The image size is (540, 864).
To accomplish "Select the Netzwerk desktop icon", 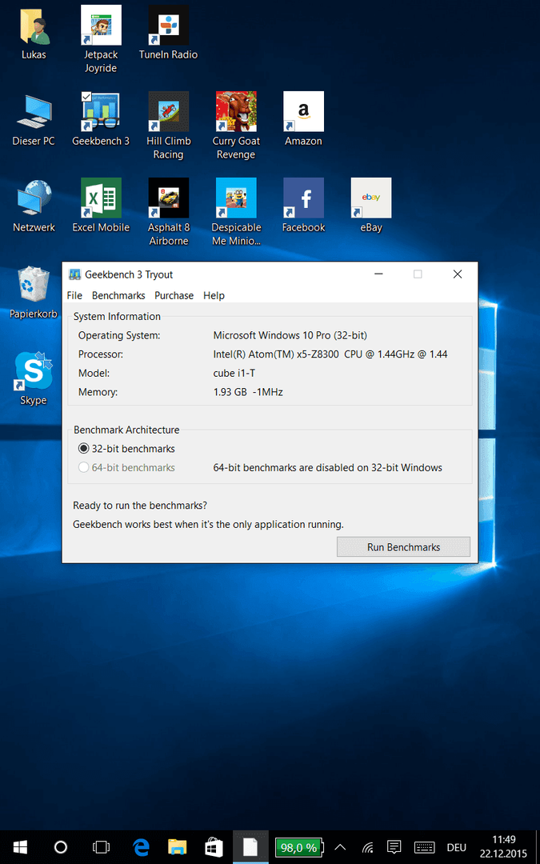I will (34, 198).
